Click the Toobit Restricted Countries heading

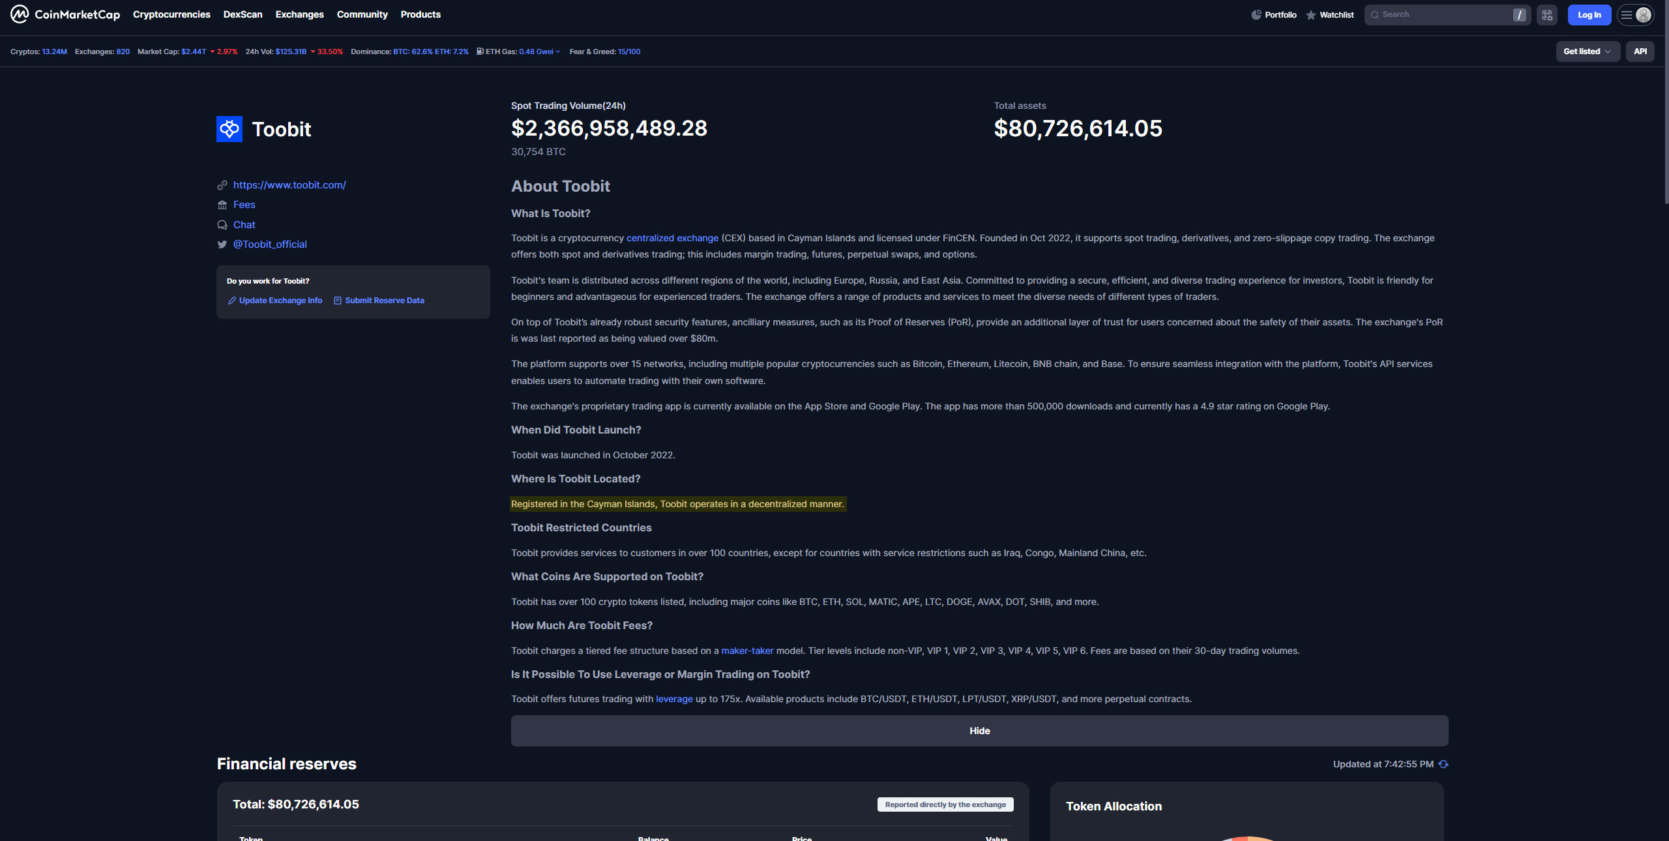[582, 528]
